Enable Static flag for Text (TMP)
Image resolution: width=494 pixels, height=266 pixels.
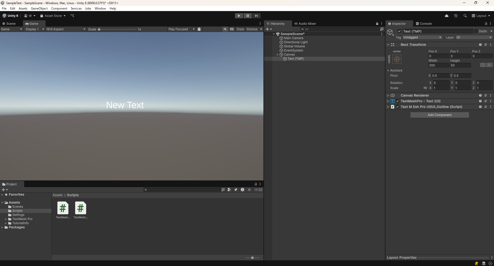coord(476,31)
